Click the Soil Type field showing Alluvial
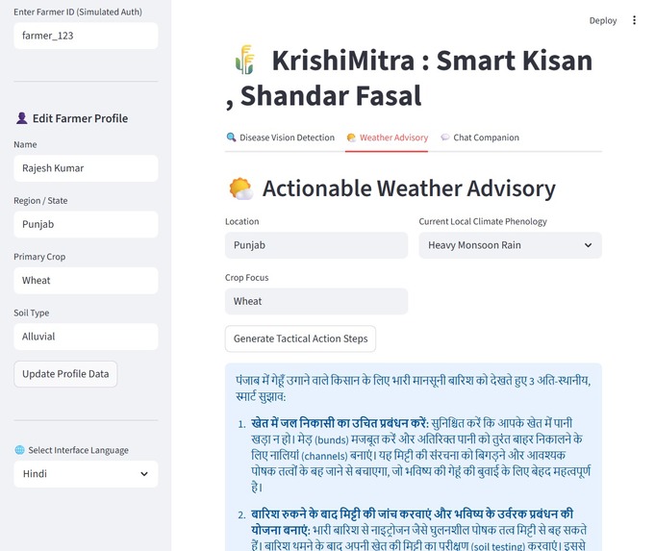The height and width of the screenshot is (551, 655). [86, 337]
